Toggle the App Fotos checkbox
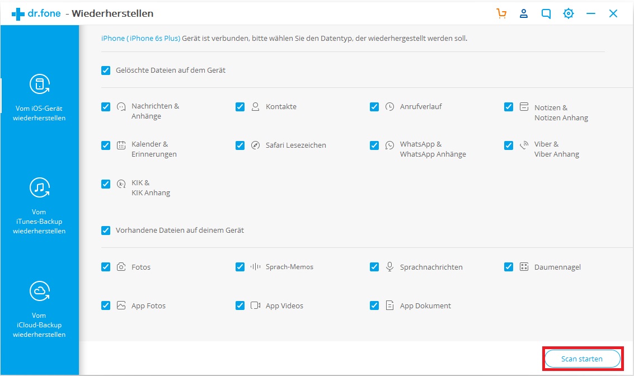634x376 pixels. pos(106,305)
